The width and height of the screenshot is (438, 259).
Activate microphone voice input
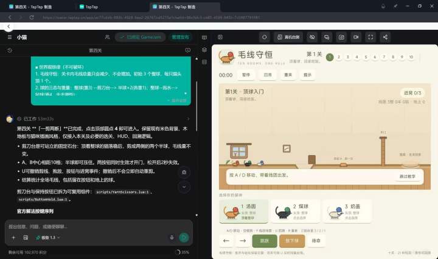(x=172, y=238)
